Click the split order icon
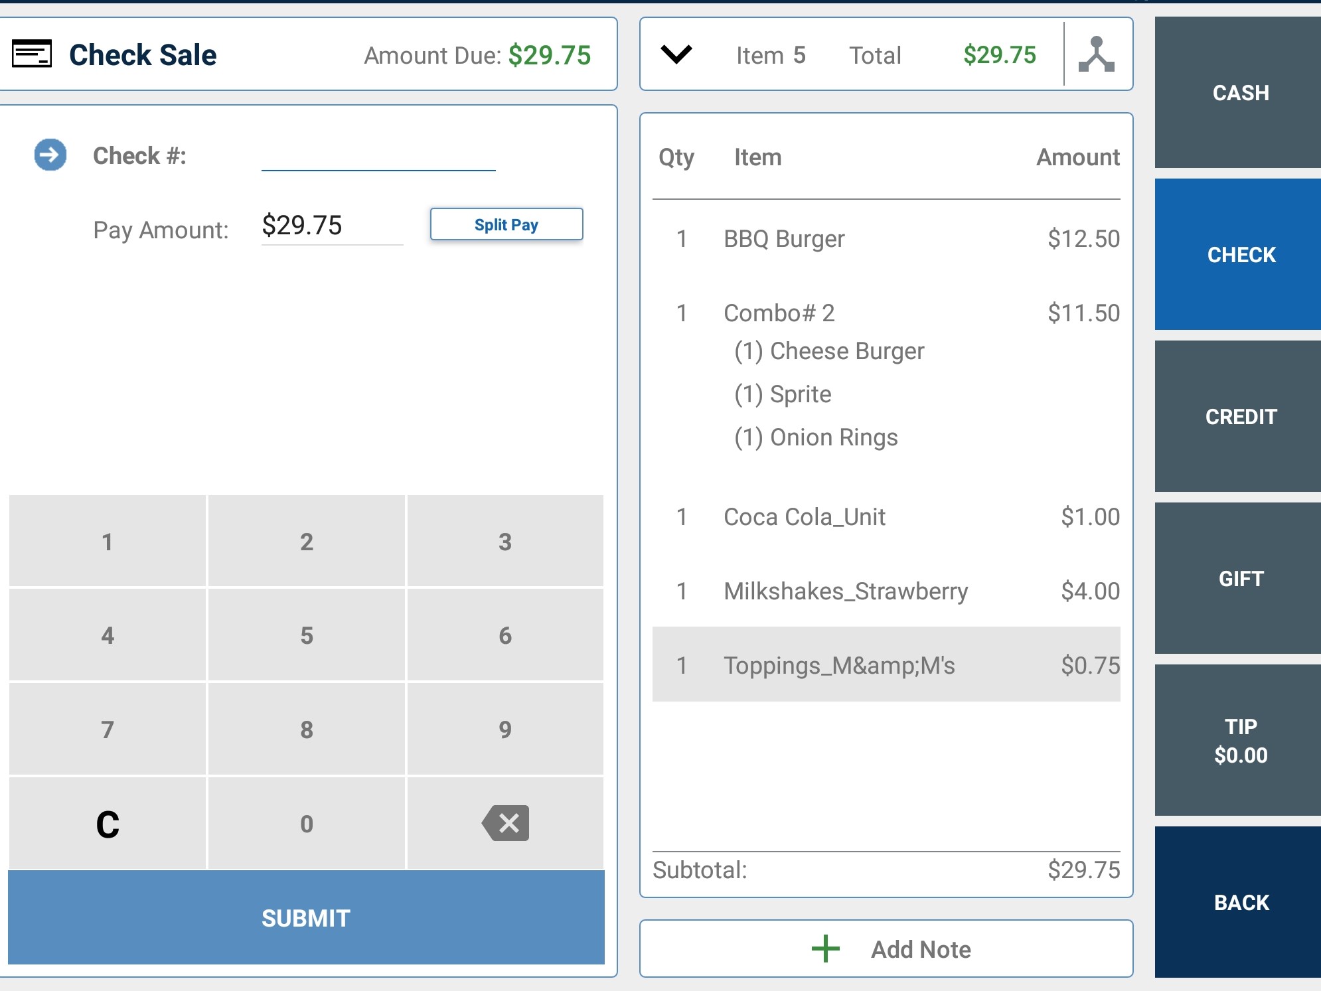The height and width of the screenshot is (991, 1321). [x=1096, y=54]
